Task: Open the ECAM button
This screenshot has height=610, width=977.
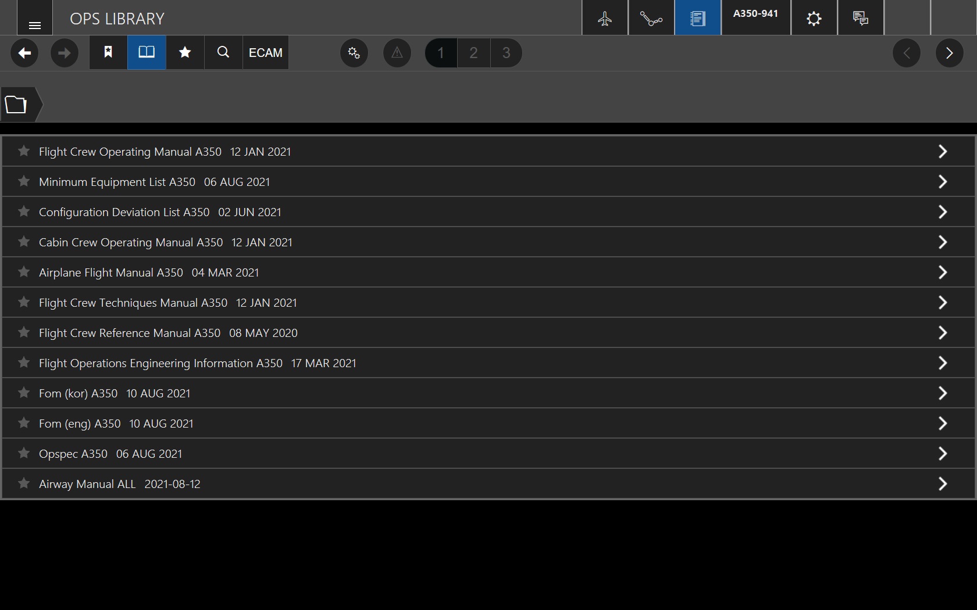Action: (x=266, y=53)
